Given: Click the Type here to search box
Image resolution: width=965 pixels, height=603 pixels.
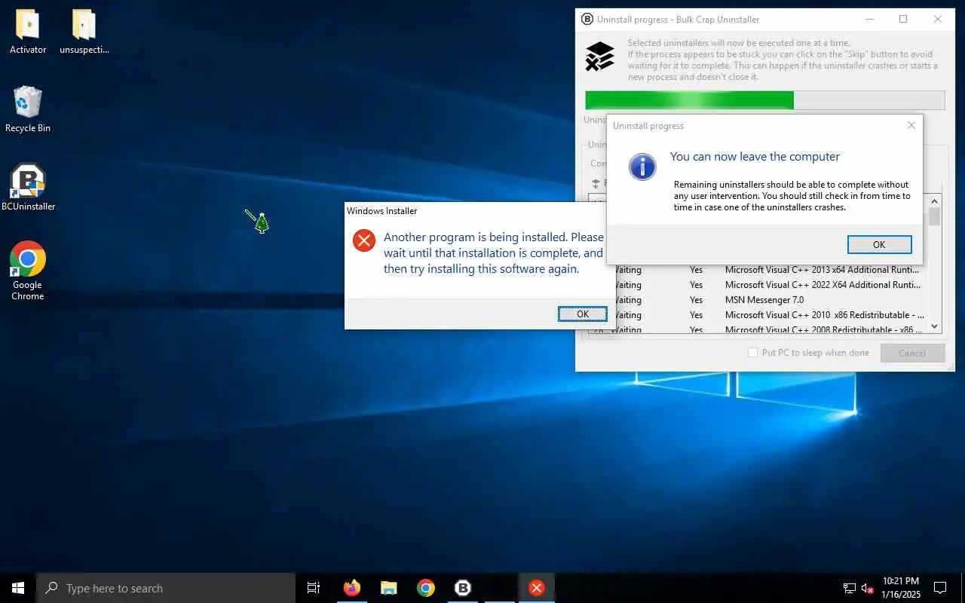Looking at the screenshot, I should [166, 588].
